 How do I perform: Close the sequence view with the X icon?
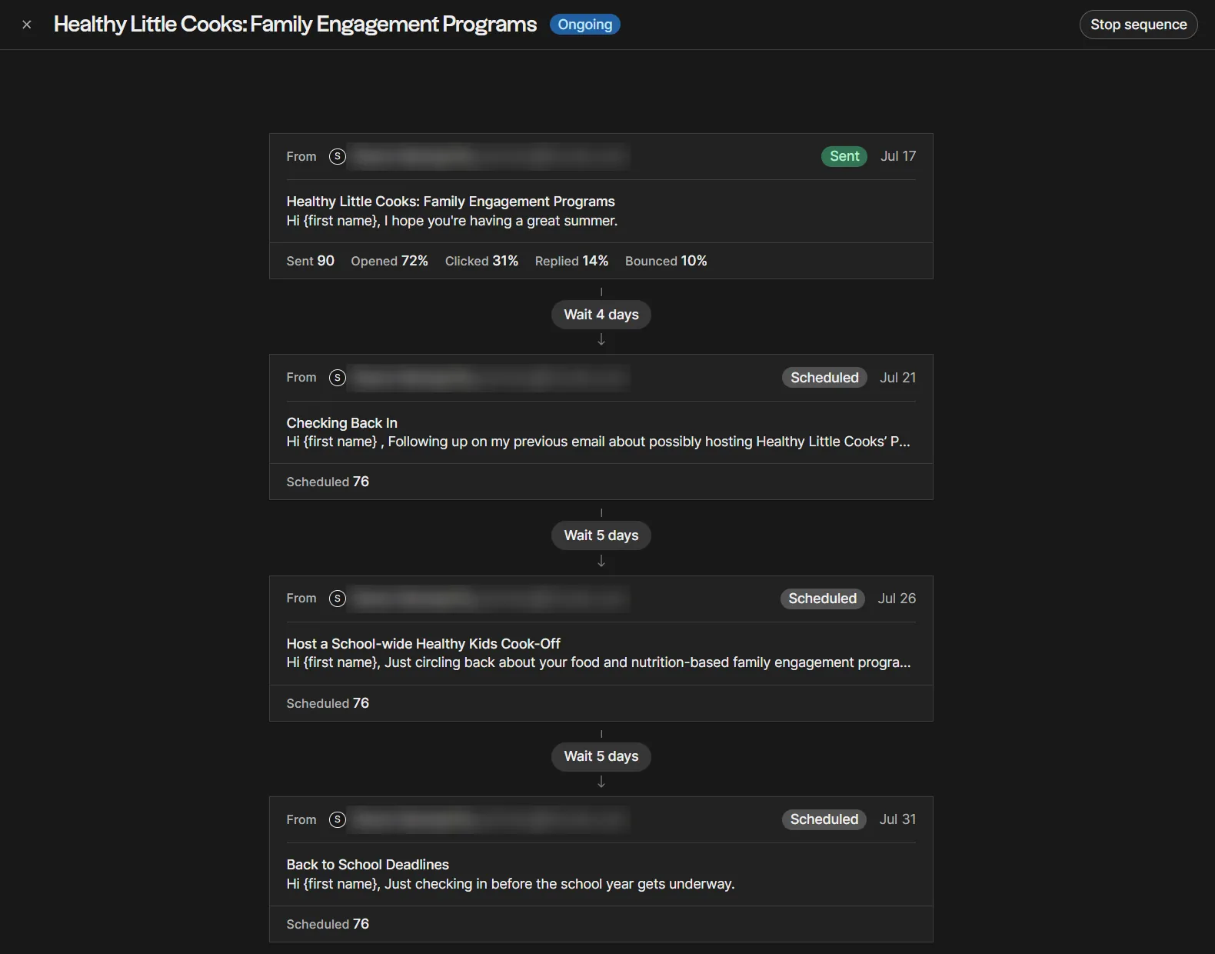pyautogui.click(x=27, y=25)
